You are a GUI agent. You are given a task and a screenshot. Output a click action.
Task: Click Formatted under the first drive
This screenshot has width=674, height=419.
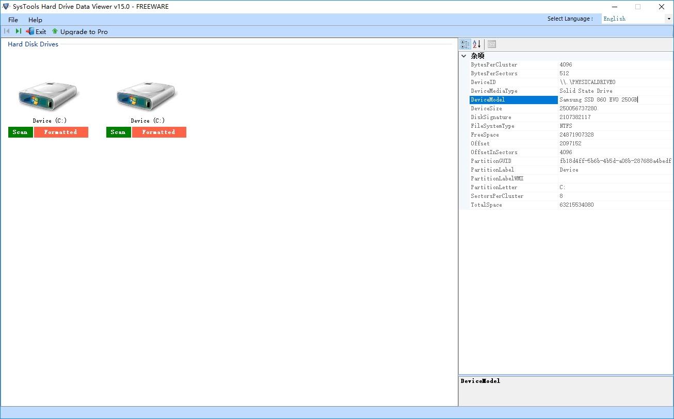[61, 132]
